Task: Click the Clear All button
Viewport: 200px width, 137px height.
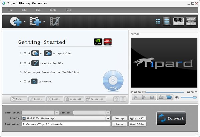Action: 74,99
